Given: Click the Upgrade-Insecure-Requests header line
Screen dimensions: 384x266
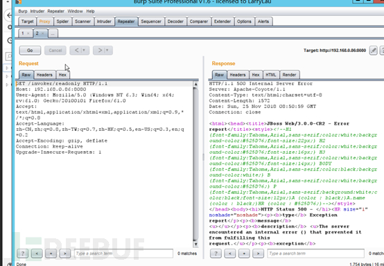Looking at the screenshot, I should (x=59, y=152).
